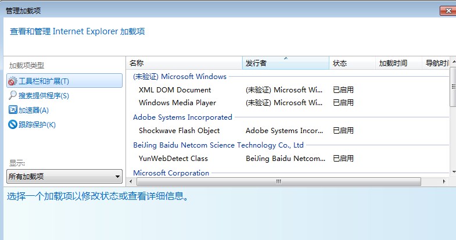This screenshot has width=456, height=240.
Task: Sort list by 名称 column header
Action: tap(184, 63)
